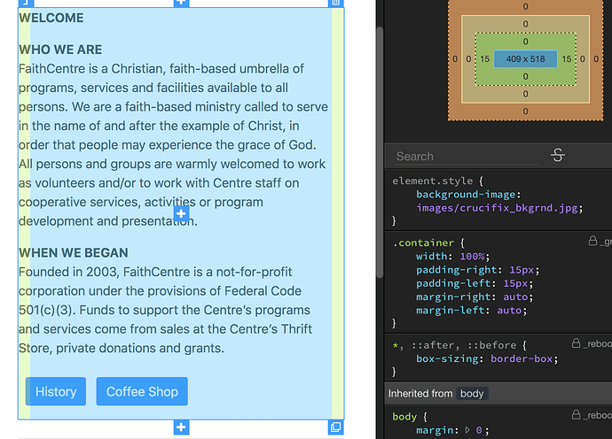Click the top padding value 0 in green box

[x=525, y=42]
